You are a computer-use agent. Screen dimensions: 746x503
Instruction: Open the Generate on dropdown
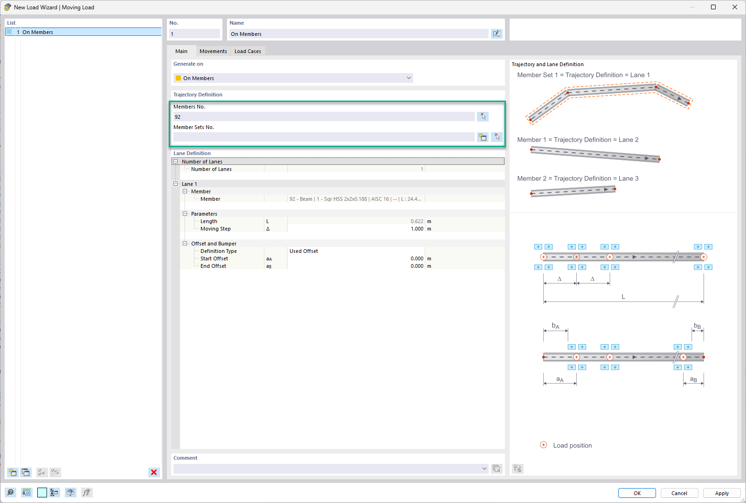tap(408, 78)
